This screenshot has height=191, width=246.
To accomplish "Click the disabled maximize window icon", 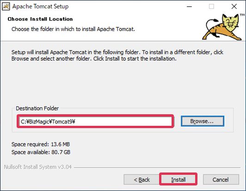I will [x=211, y=6].
